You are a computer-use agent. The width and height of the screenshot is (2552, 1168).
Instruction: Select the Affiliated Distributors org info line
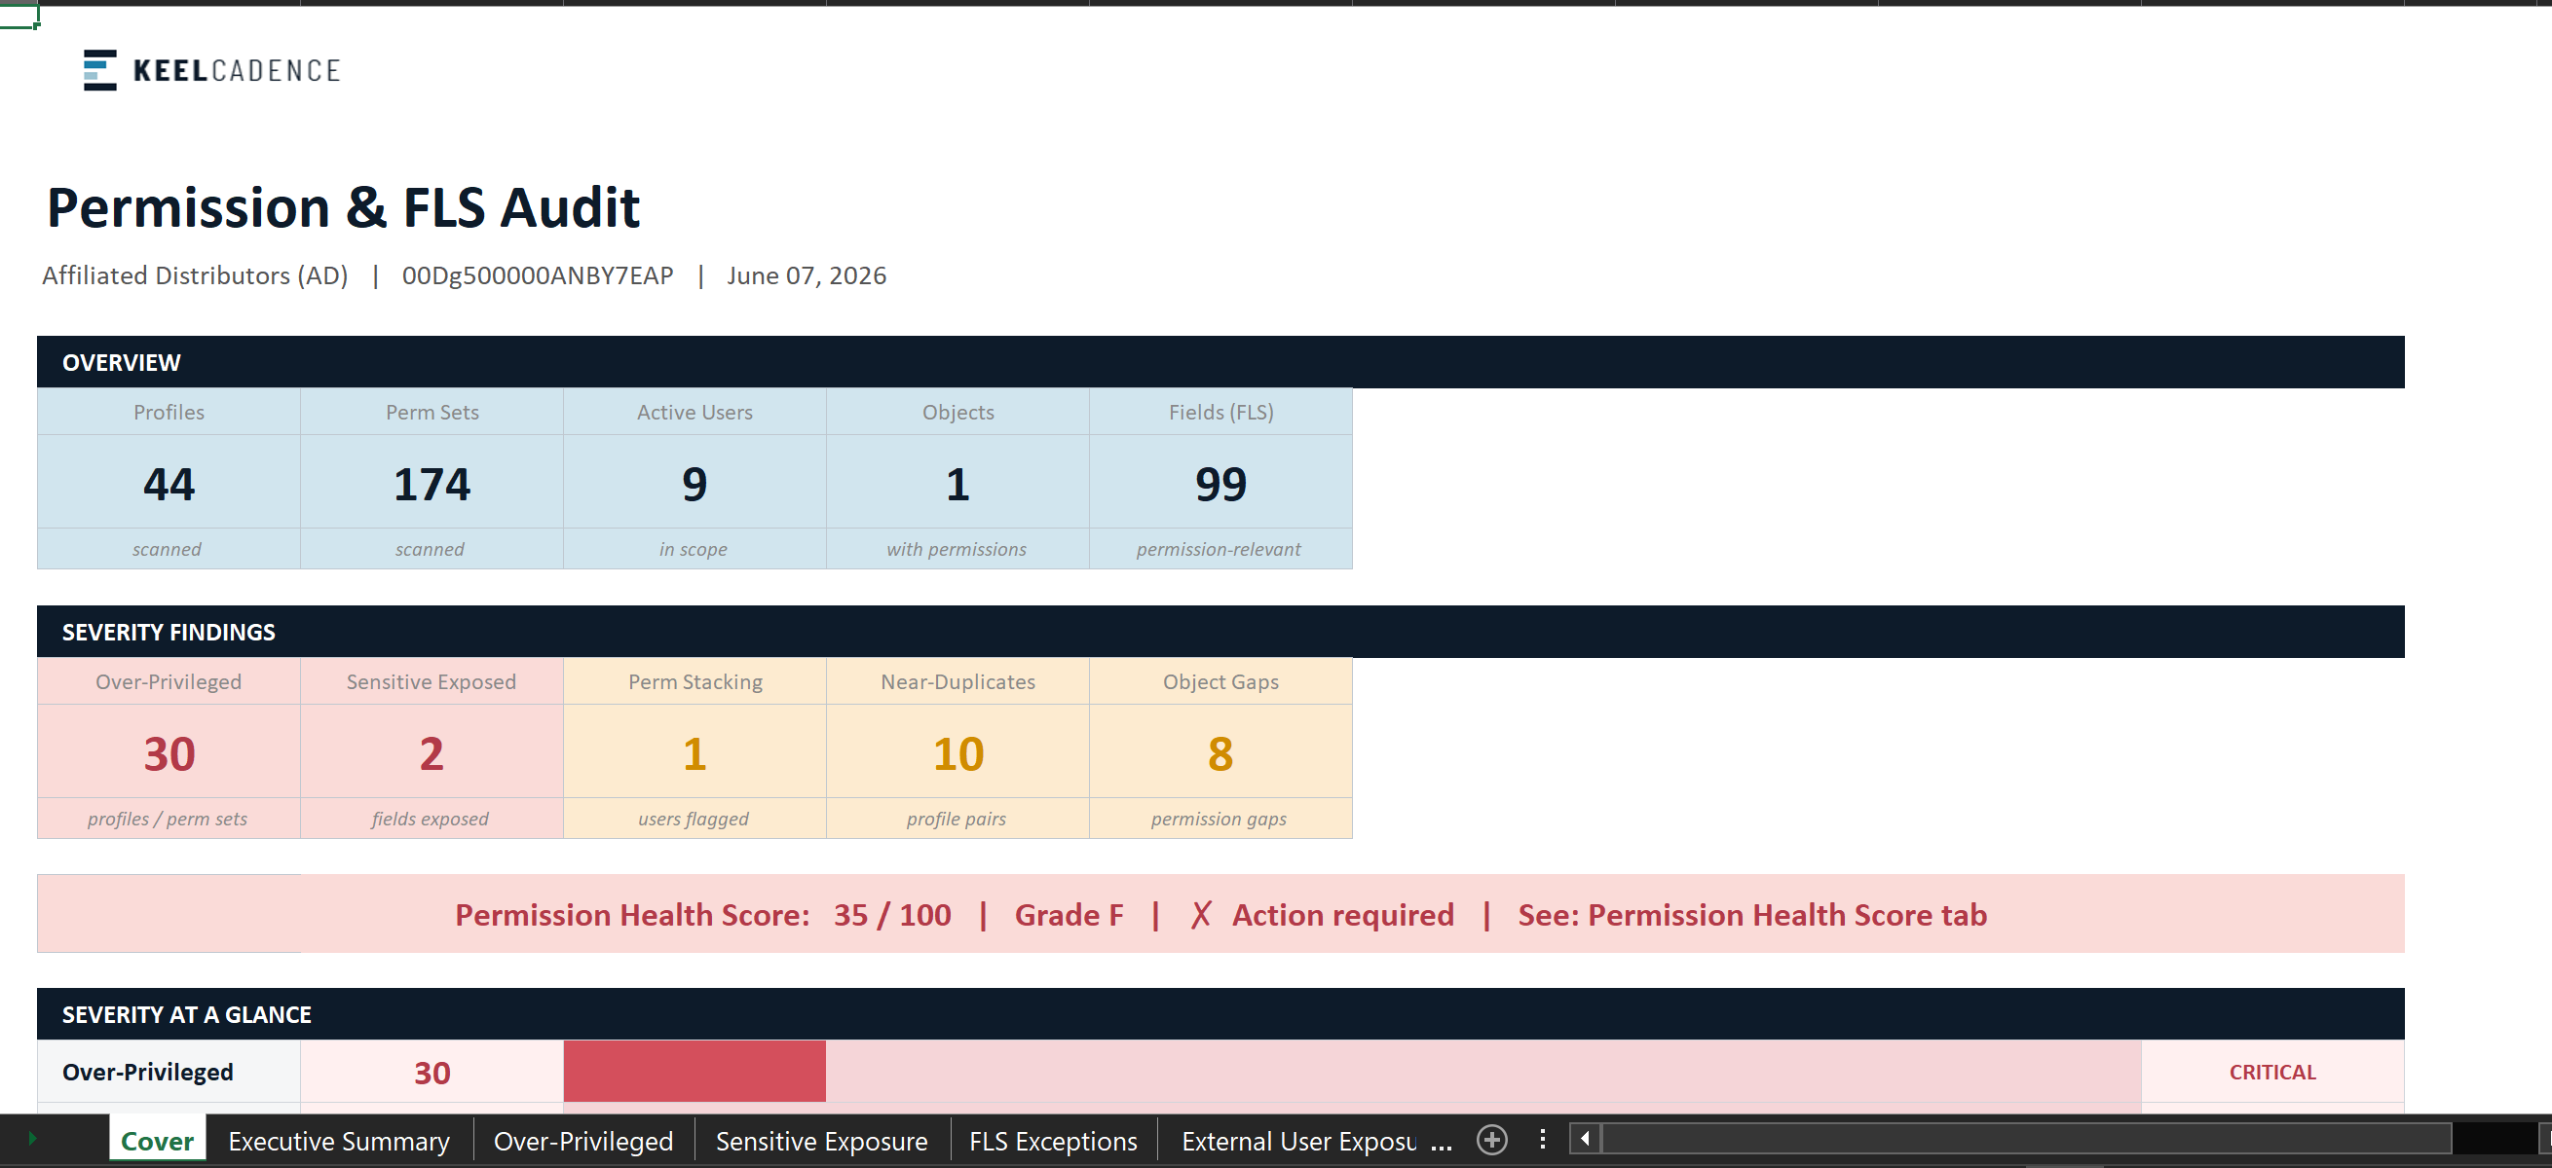click(464, 276)
